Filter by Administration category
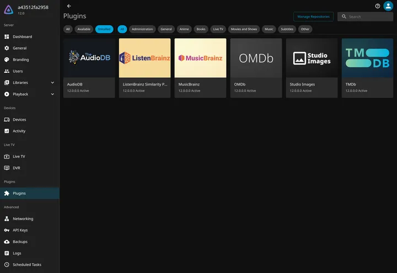 pyautogui.click(x=142, y=29)
